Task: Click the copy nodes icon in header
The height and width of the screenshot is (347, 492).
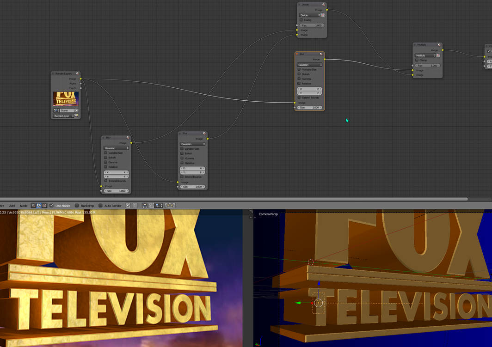Action: 167,206
